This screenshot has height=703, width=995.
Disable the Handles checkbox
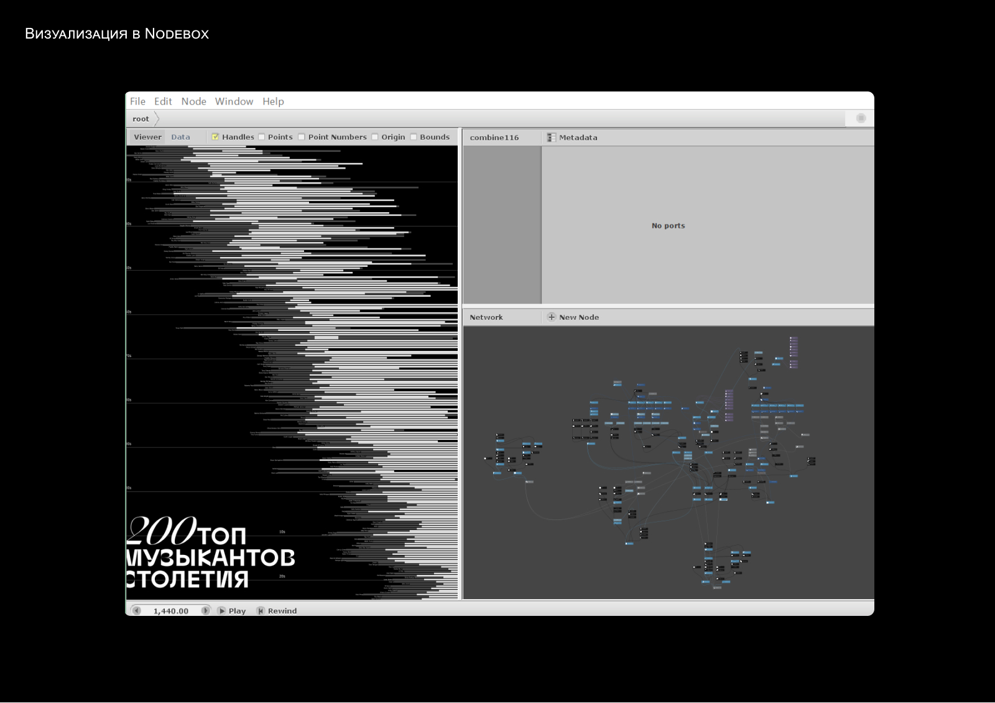coord(215,137)
